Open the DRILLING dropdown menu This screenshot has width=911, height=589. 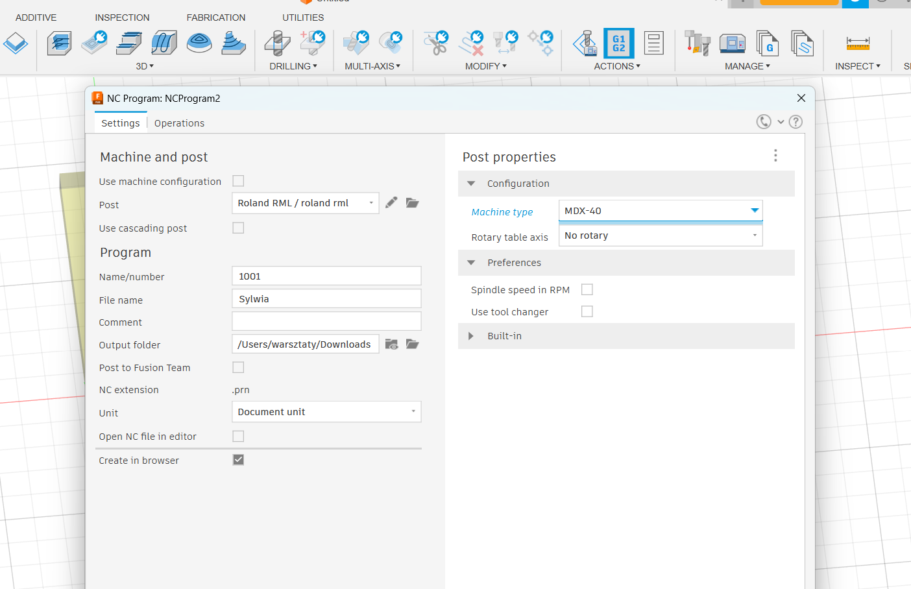click(293, 66)
